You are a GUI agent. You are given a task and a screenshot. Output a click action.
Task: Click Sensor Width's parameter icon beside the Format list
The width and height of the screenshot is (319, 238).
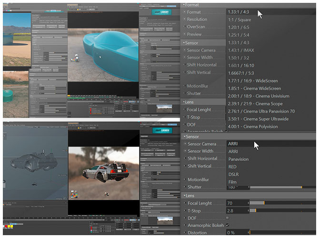click(x=184, y=58)
